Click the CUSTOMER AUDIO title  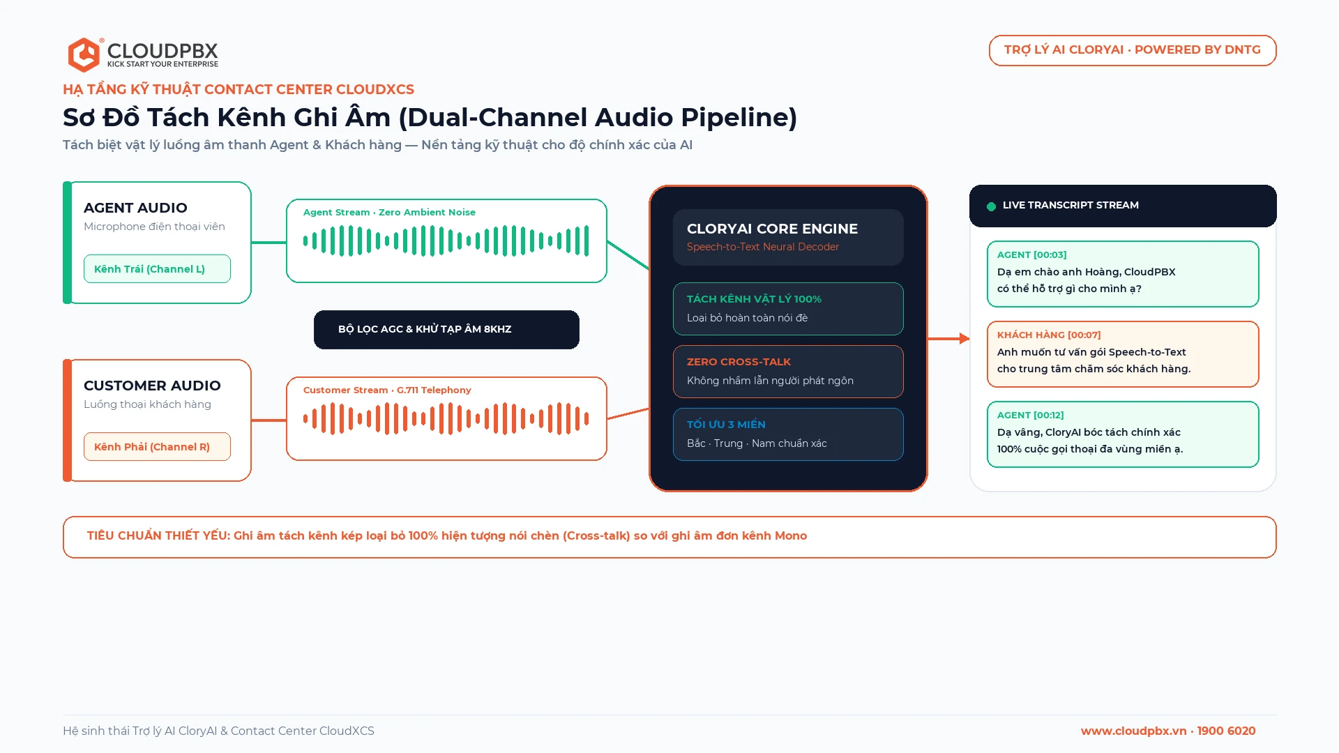point(152,386)
